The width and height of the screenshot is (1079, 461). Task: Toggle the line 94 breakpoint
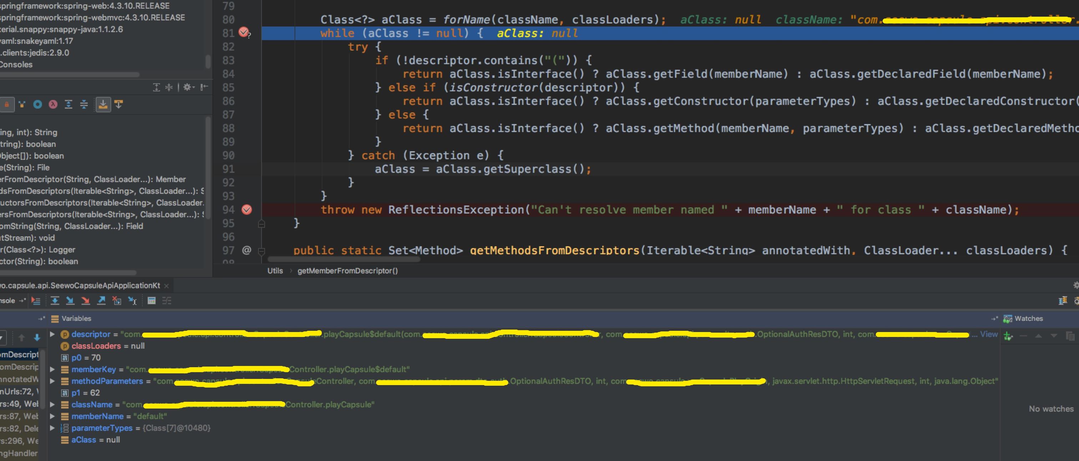(247, 210)
